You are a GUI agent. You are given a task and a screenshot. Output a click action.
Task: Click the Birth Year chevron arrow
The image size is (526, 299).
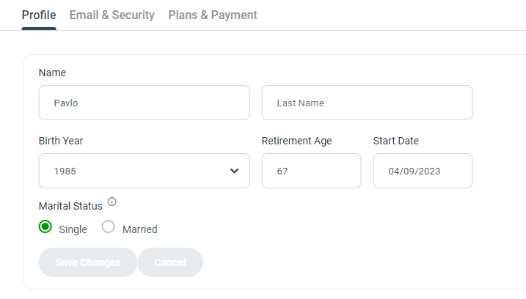235,171
